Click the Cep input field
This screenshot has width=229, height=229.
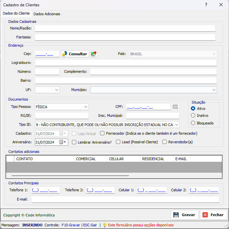coord(47,54)
